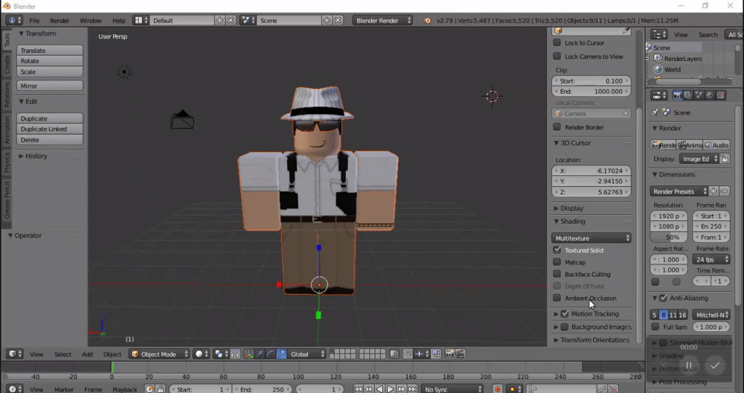Open the outliner editor type icon
Image resolution: width=744 pixels, height=393 pixels.
659,35
